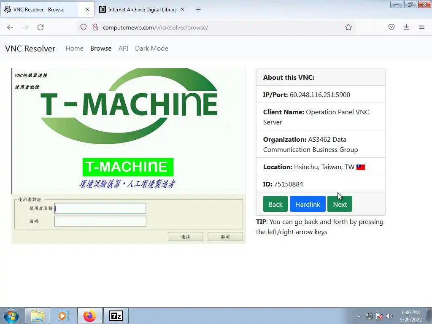This screenshot has width=432, height=324.
Task: Click the browser forward arrow
Action: tap(25, 27)
